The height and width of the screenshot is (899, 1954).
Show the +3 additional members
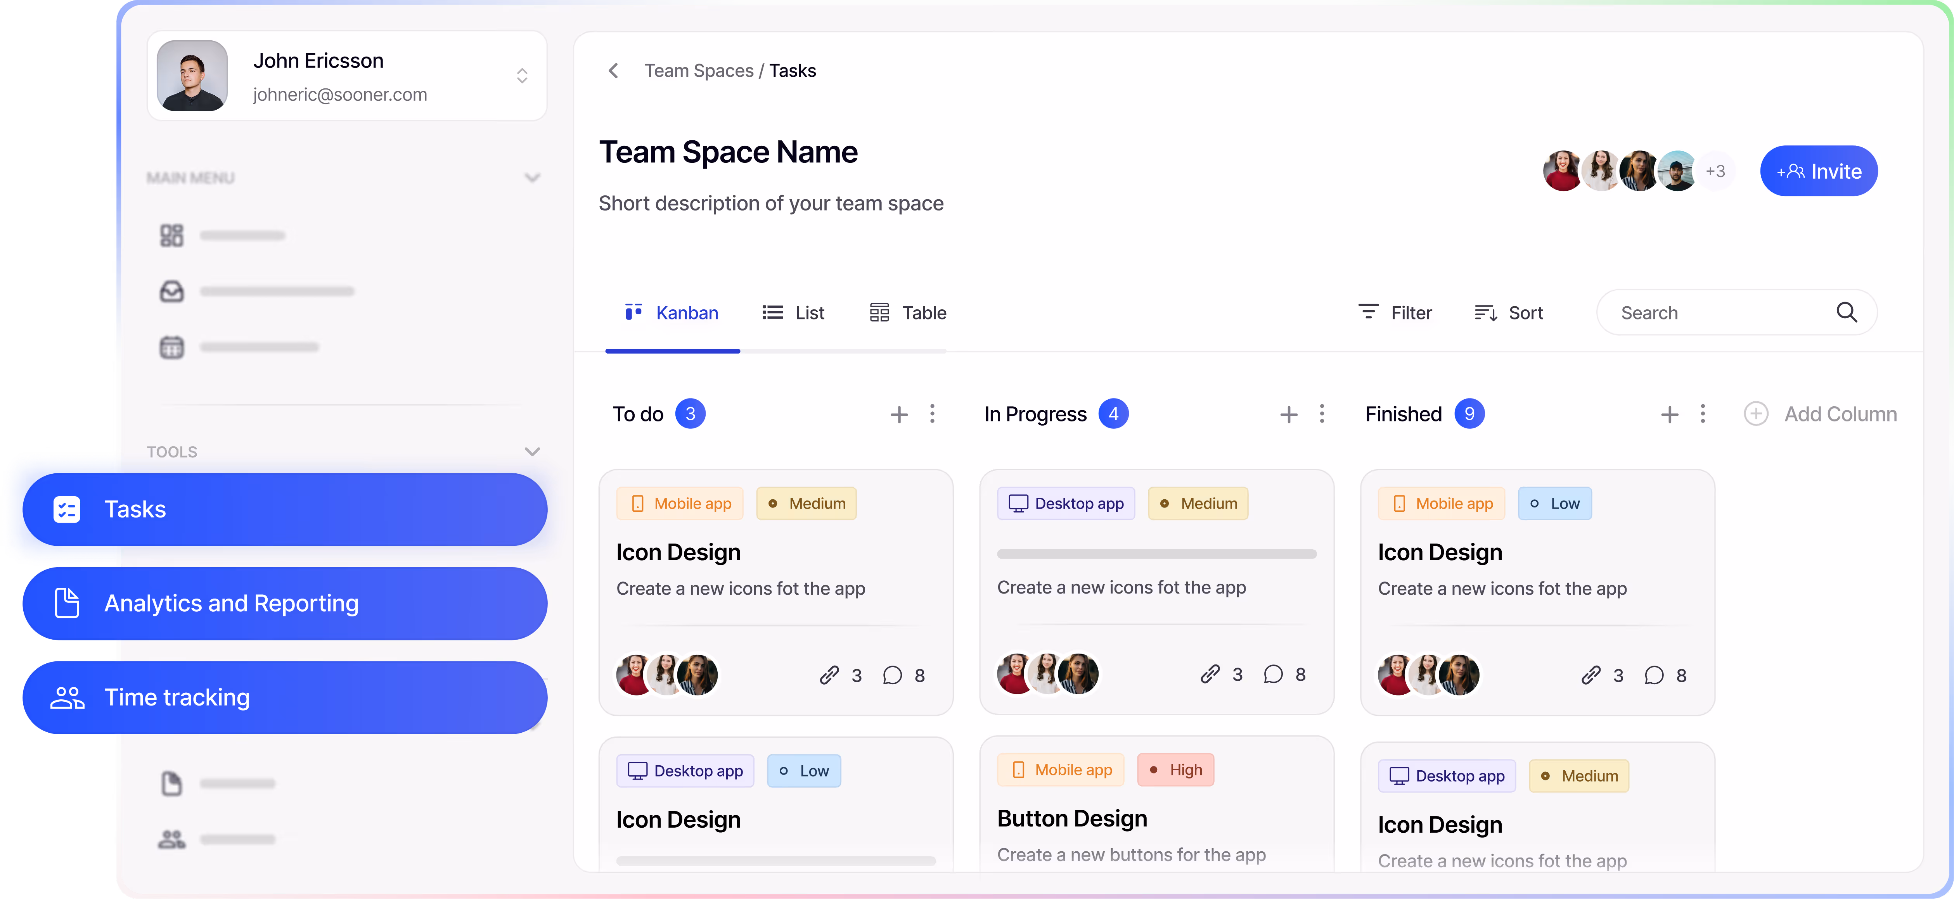1715,171
